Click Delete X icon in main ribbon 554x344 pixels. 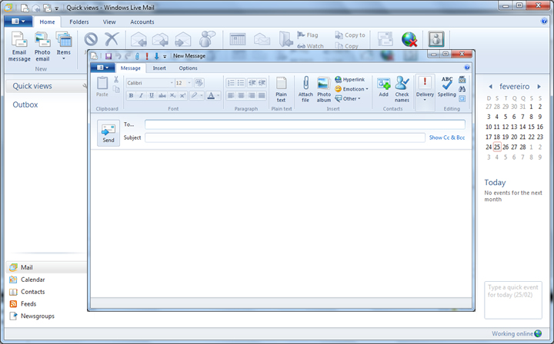point(112,39)
